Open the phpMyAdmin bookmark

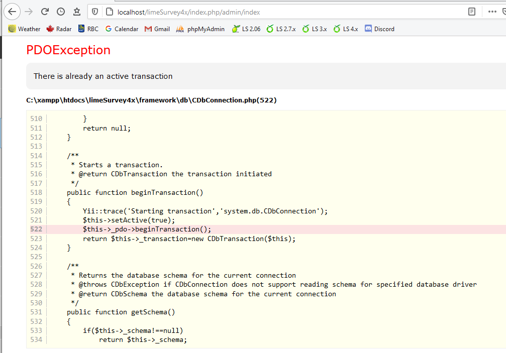[200, 29]
